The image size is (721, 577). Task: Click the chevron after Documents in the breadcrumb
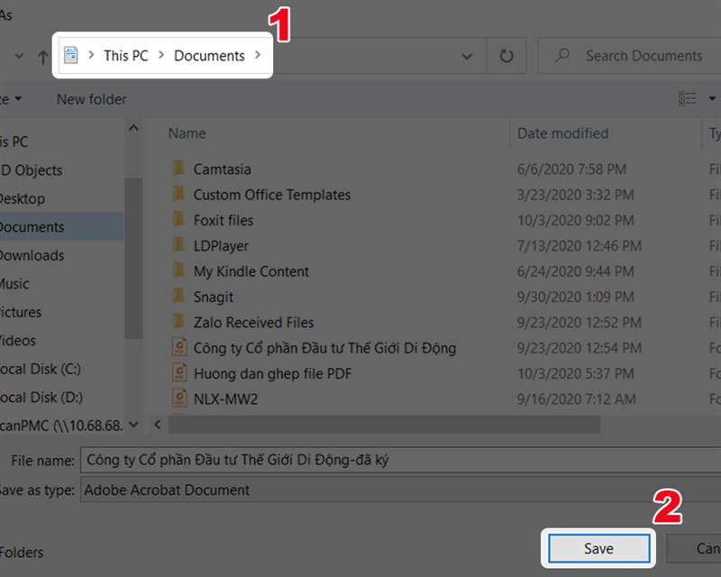click(x=257, y=55)
